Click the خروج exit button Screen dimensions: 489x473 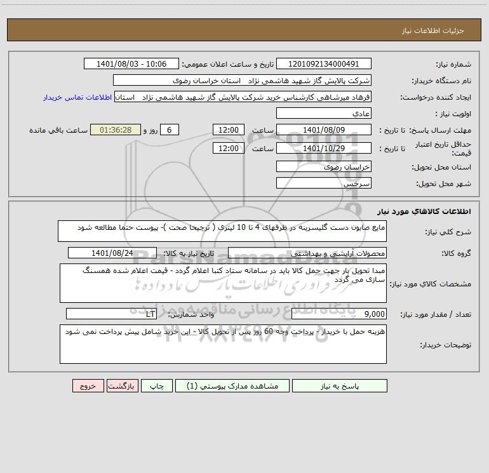point(88,386)
